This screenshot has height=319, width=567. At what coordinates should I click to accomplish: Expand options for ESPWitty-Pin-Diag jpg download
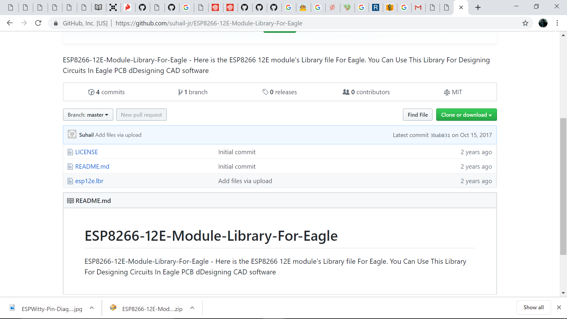pyautogui.click(x=92, y=308)
